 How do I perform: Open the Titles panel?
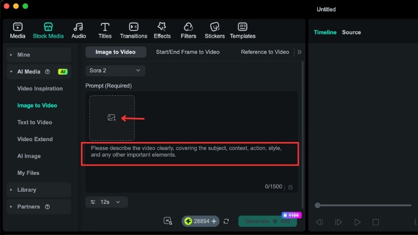(x=105, y=31)
